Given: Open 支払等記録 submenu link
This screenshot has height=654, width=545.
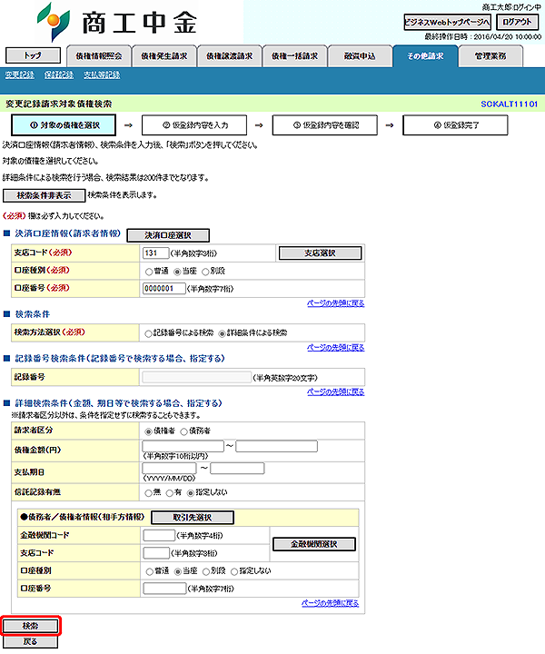Looking at the screenshot, I should 102,74.
